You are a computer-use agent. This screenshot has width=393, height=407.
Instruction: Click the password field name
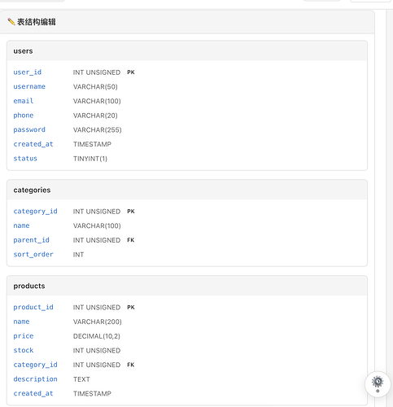pos(29,129)
